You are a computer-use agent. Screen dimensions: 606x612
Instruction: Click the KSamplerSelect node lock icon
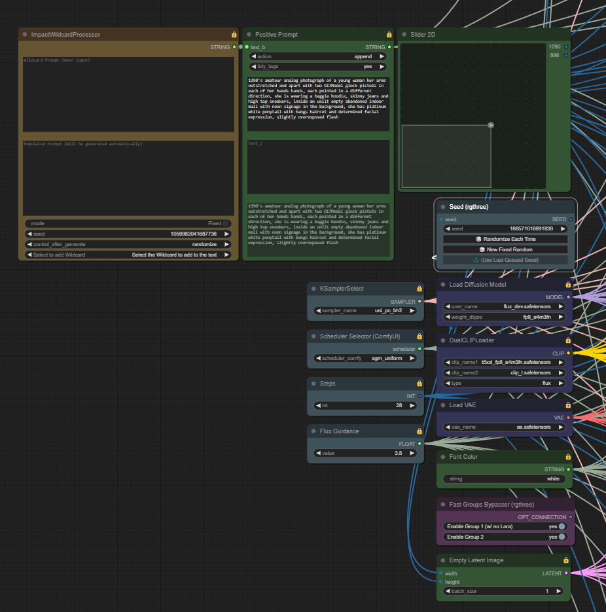point(419,289)
